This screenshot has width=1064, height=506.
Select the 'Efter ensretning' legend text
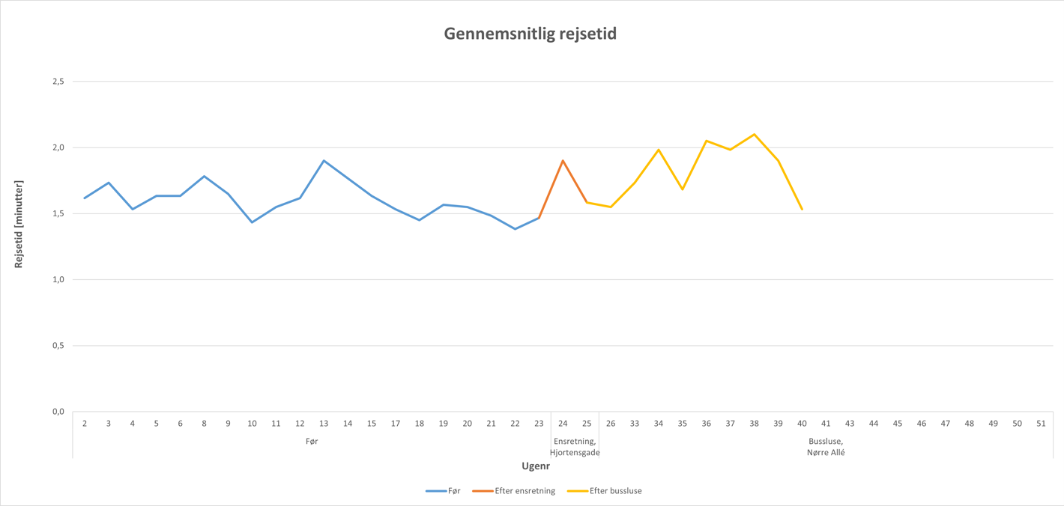coord(525,491)
